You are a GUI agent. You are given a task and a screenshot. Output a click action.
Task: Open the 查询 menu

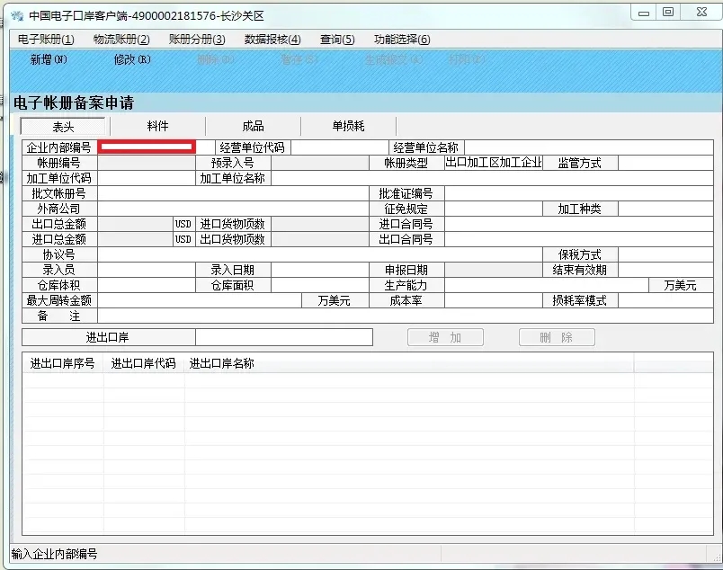[x=337, y=40]
